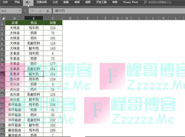Select column C header
The height and width of the screenshot is (137, 185).
pyautogui.click(x=53, y=18)
